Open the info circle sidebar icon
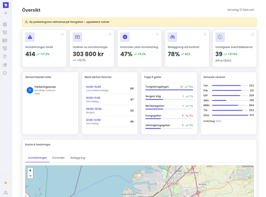Viewport: 266px width, 197px height. (5, 73)
